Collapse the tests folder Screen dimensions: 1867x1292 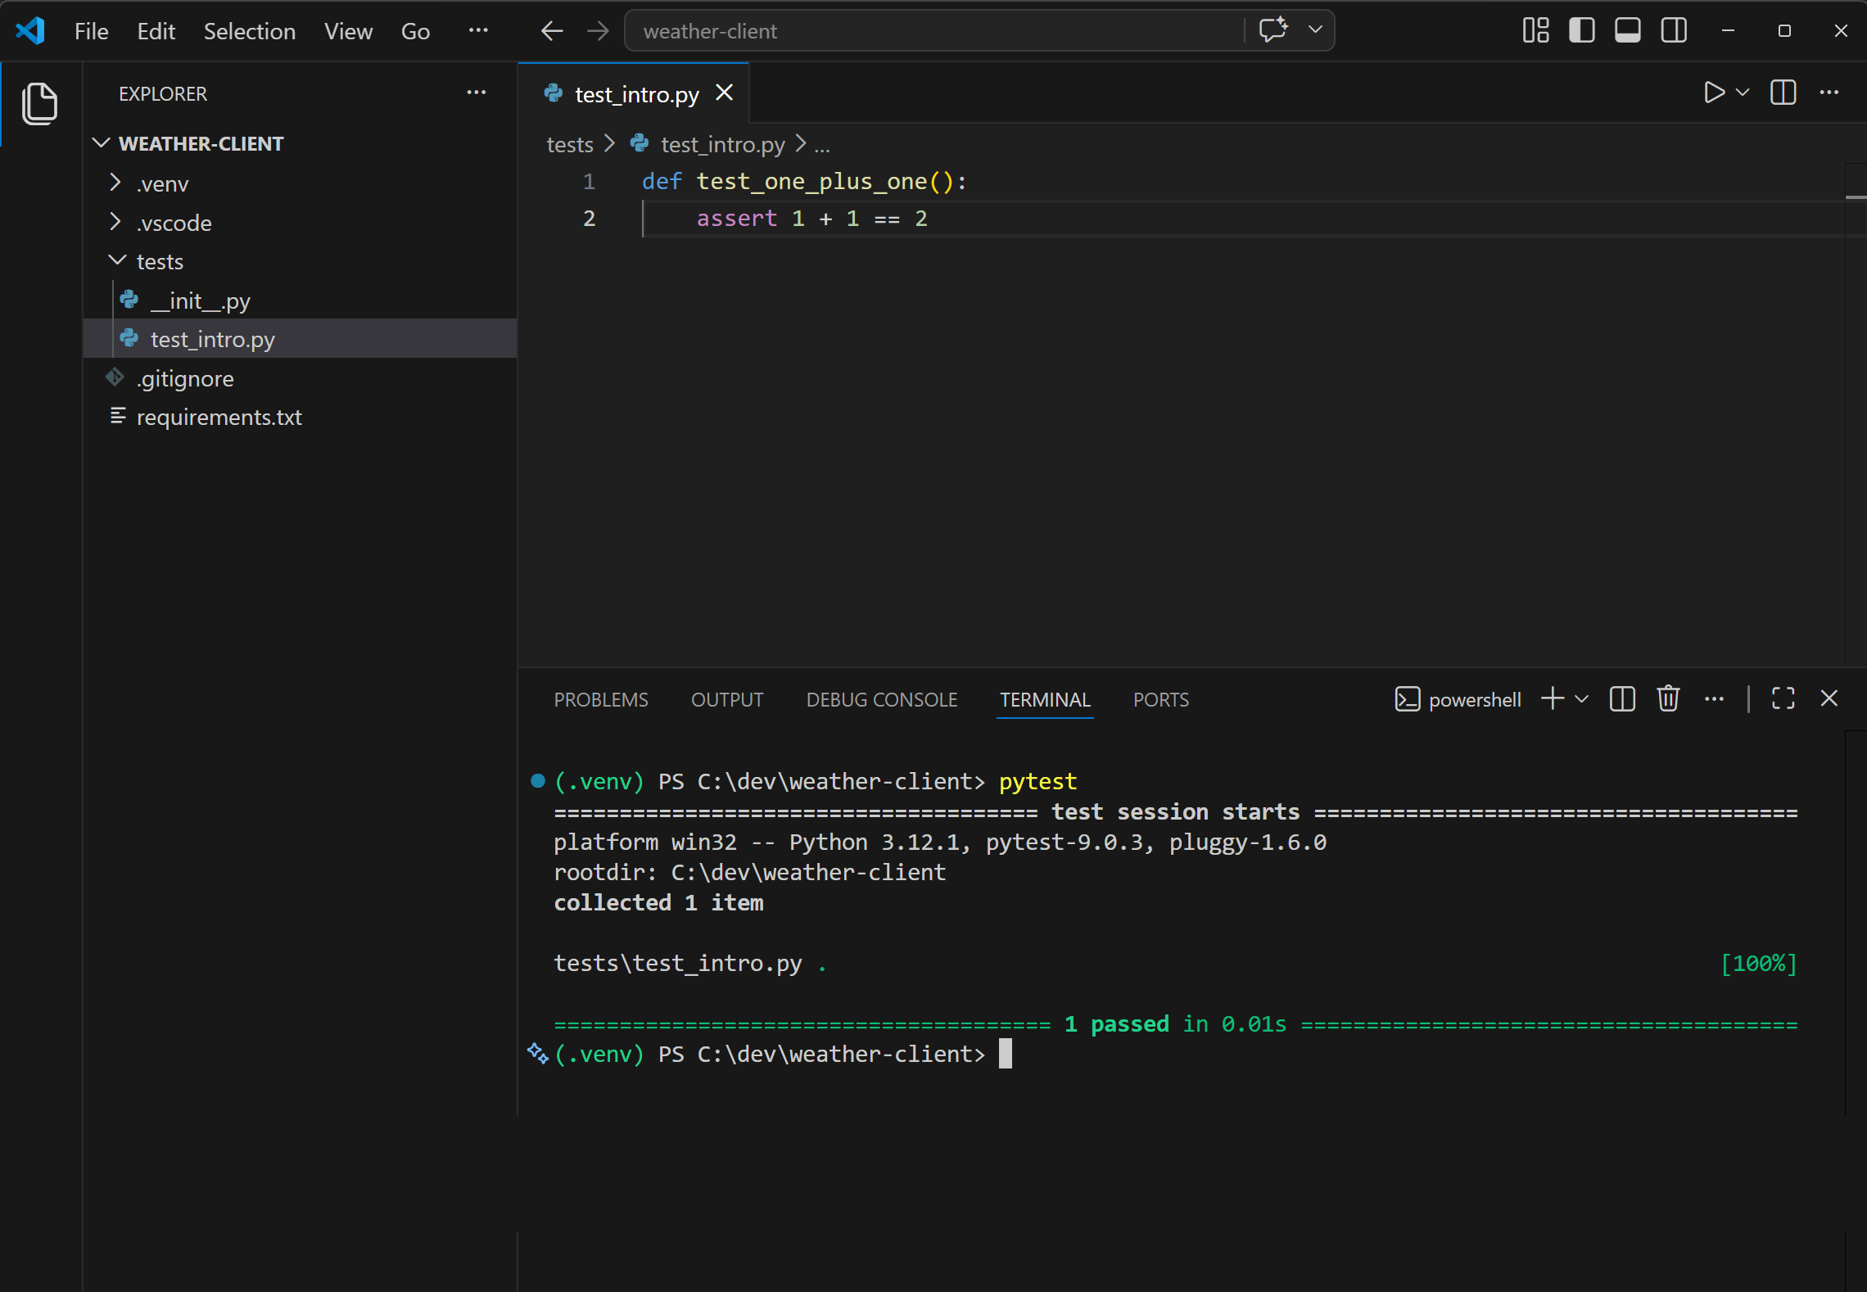[x=300, y=261]
